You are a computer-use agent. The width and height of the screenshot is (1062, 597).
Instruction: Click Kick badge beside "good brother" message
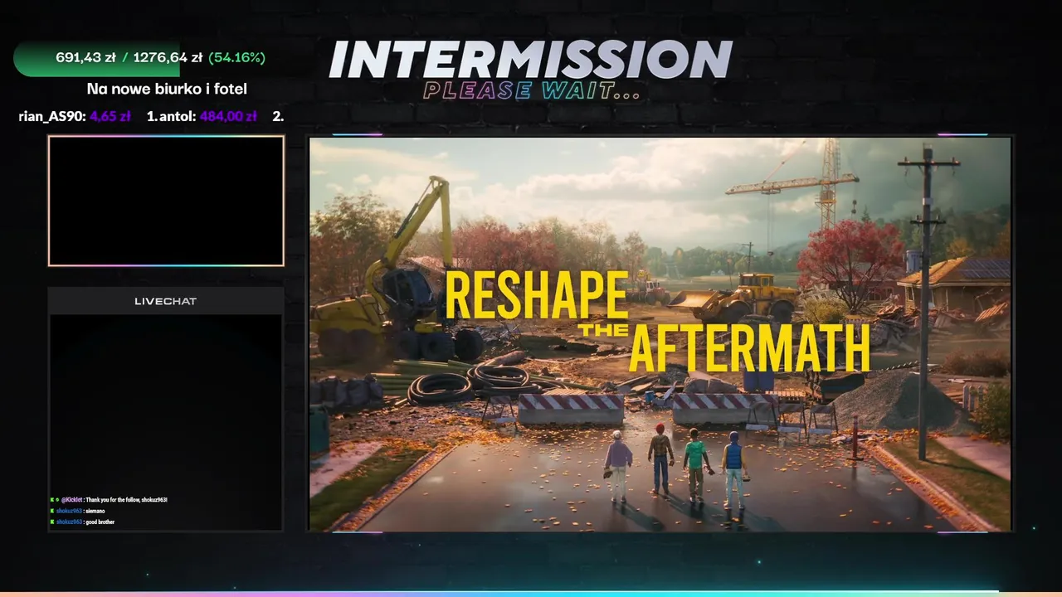click(52, 522)
